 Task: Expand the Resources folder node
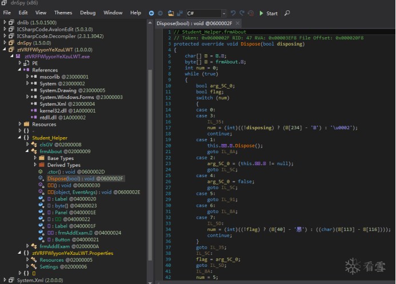tap(19, 124)
